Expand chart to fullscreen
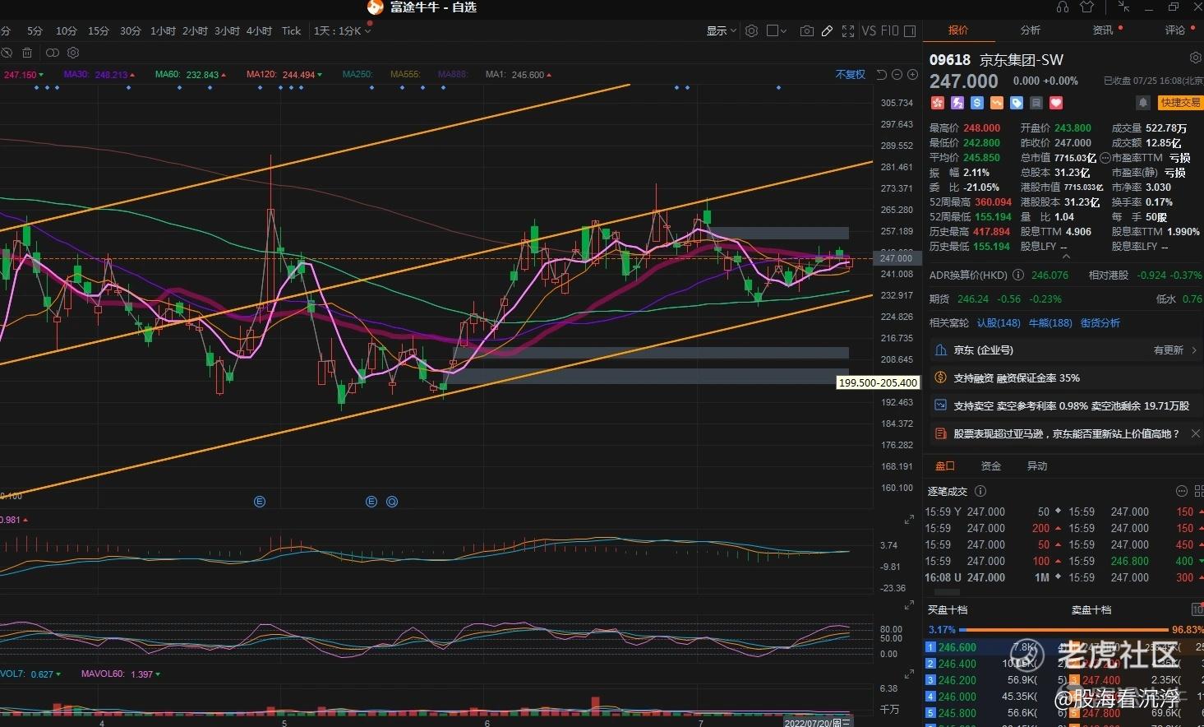The height and width of the screenshot is (727, 1204). pos(848,30)
